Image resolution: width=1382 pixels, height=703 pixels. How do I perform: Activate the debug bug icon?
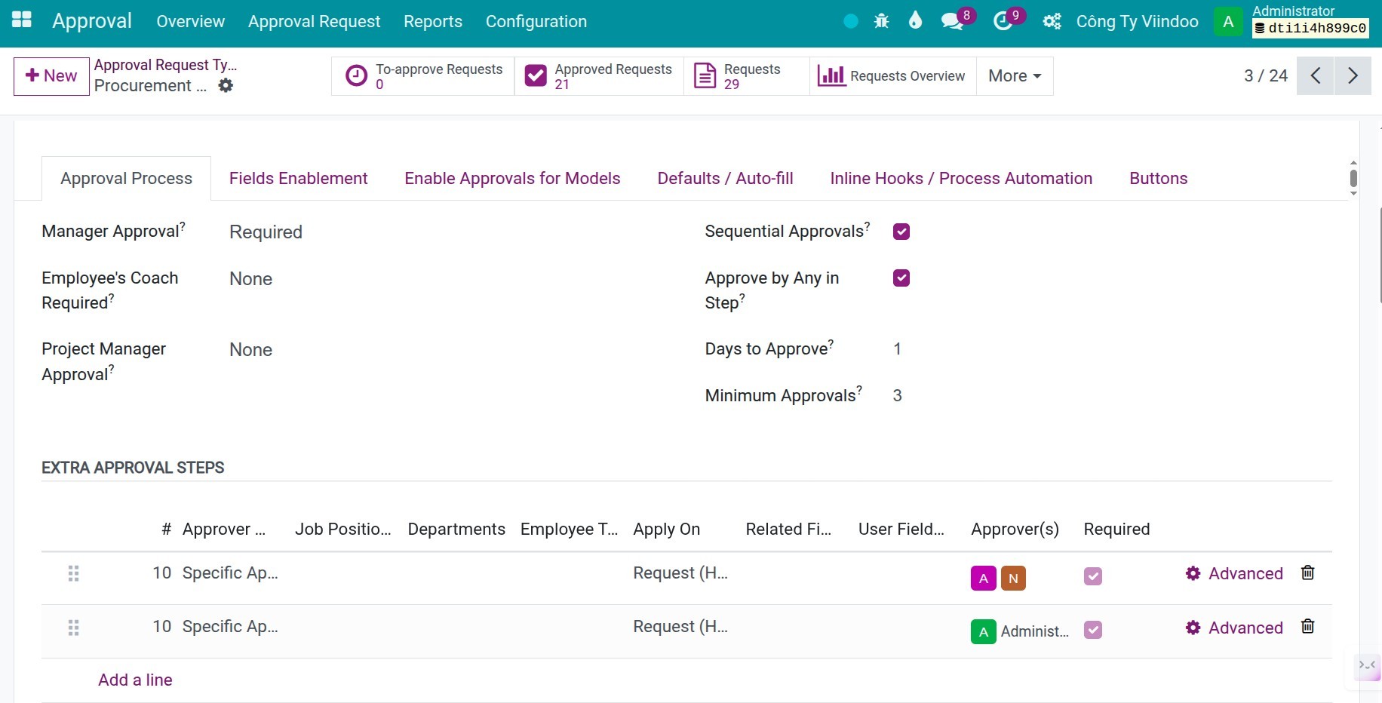881,20
